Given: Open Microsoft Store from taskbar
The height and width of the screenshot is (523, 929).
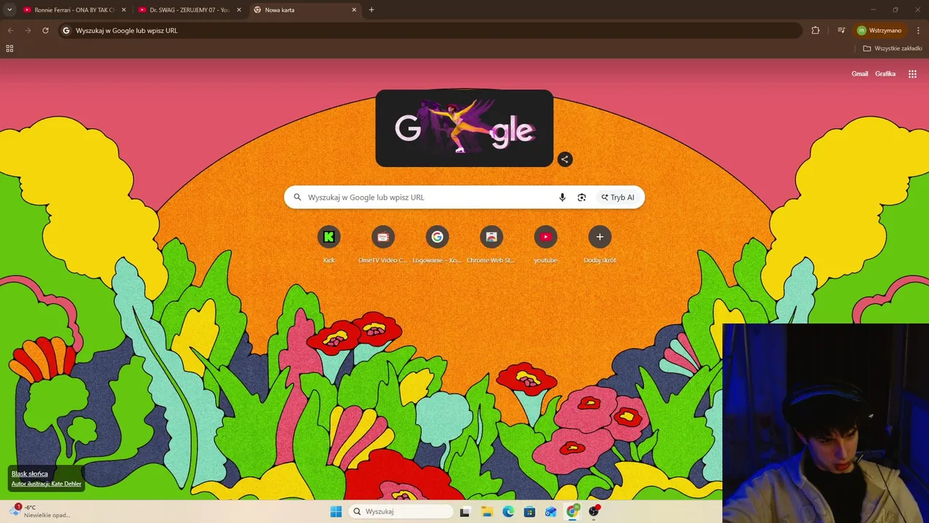Looking at the screenshot, I should (530, 511).
